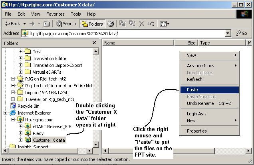Select the Internet Explorer icon
The height and width of the screenshot is (165, 254).
(x=13, y=113)
